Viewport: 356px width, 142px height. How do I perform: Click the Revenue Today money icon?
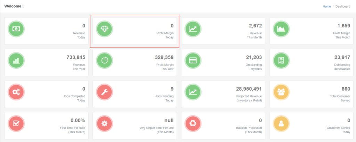(16, 29)
